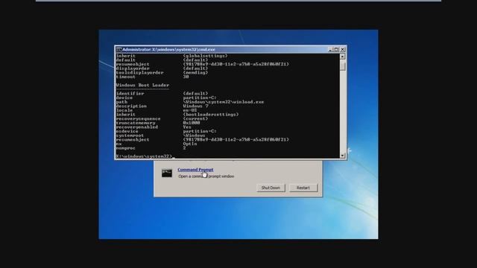Screen dimensions: 477x268
Task: Close the cmd.exe window
Action: [343, 50]
